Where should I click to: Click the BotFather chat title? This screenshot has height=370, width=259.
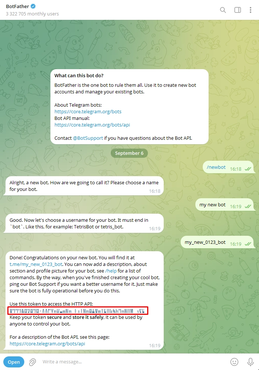pyautogui.click(x=17, y=6)
